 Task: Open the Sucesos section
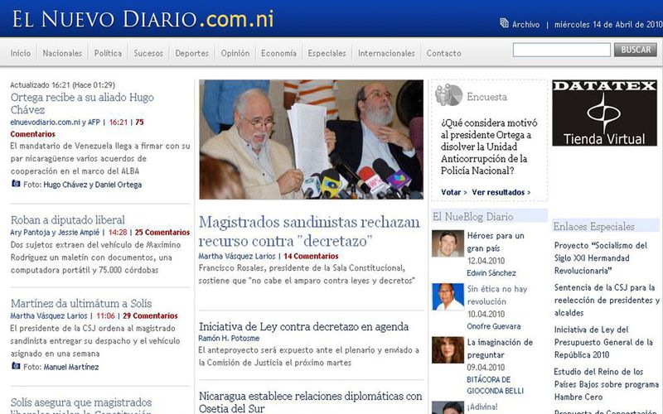point(148,53)
